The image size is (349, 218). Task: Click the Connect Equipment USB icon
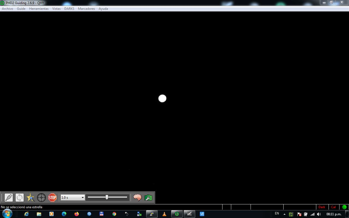coord(9,198)
